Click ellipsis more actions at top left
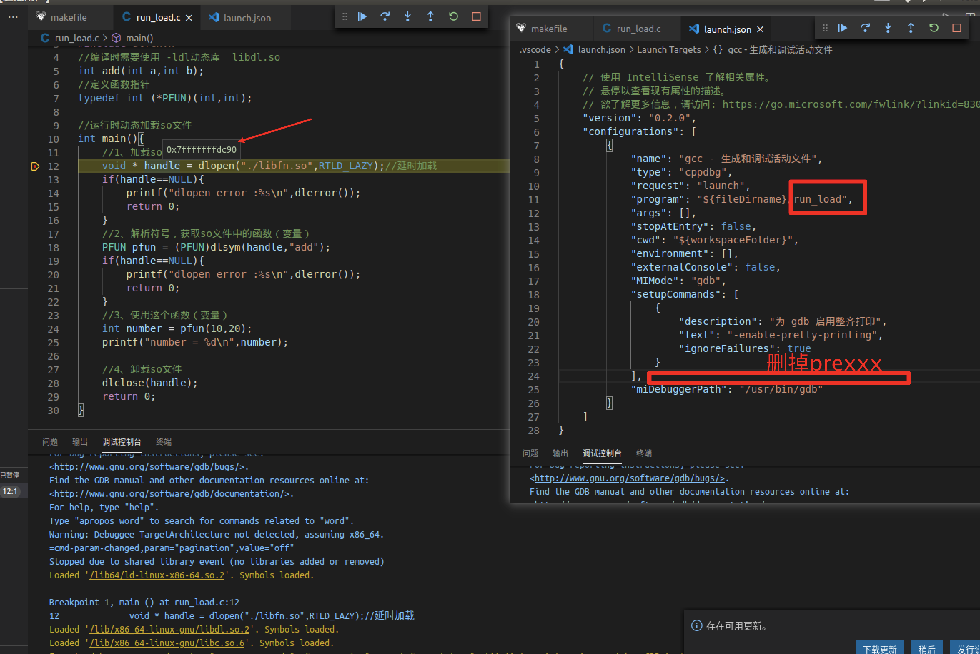This screenshot has width=980, height=654. coord(13,17)
